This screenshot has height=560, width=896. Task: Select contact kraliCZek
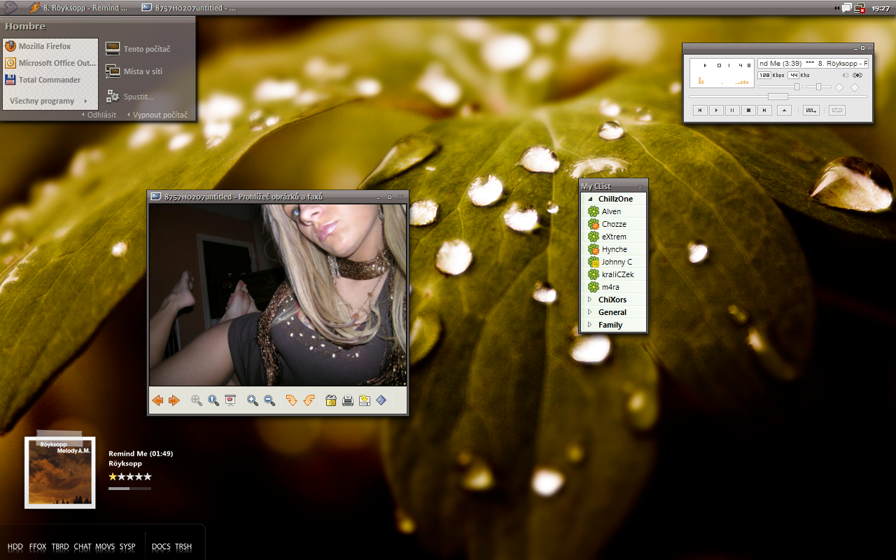pyautogui.click(x=614, y=274)
